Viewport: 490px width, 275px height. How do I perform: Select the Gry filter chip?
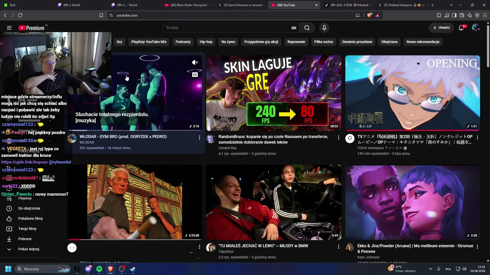pyautogui.click(x=119, y=42)
